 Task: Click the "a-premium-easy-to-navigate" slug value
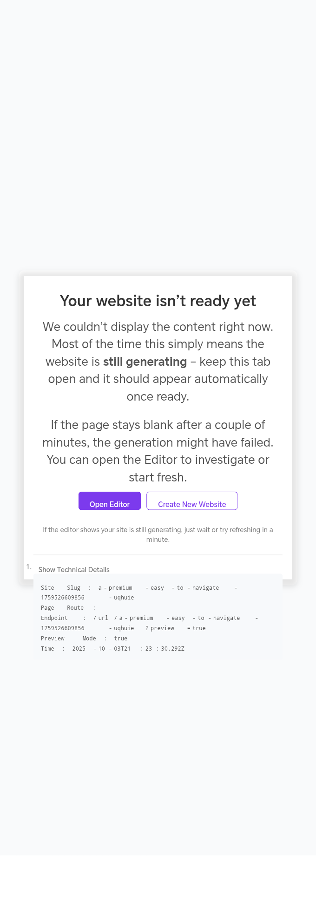pos(158,588)
